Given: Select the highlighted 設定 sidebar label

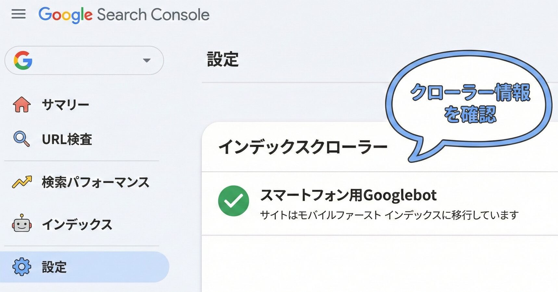Looking at the screenshot, I should point(54,267).
